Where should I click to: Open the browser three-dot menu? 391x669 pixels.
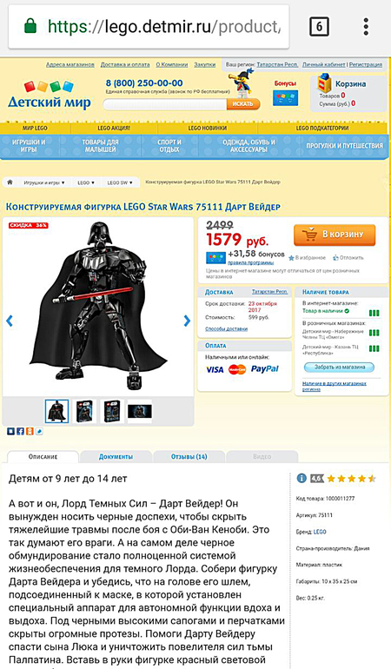(366, 26)
